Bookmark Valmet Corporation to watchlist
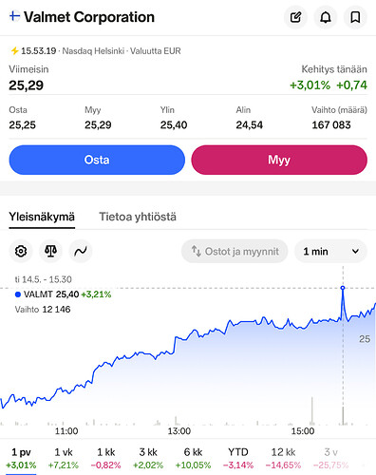 (355, 17)
